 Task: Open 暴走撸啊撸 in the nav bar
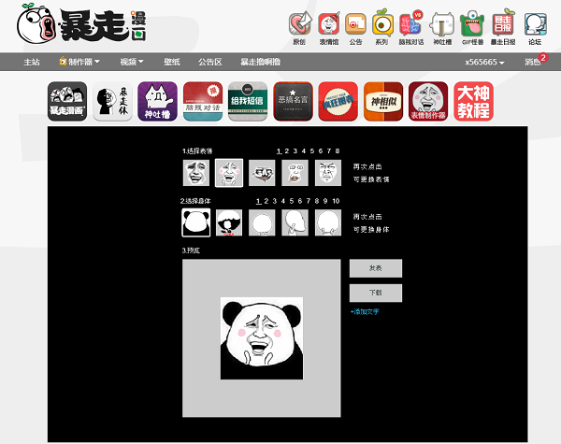click(x=261, y=62)
